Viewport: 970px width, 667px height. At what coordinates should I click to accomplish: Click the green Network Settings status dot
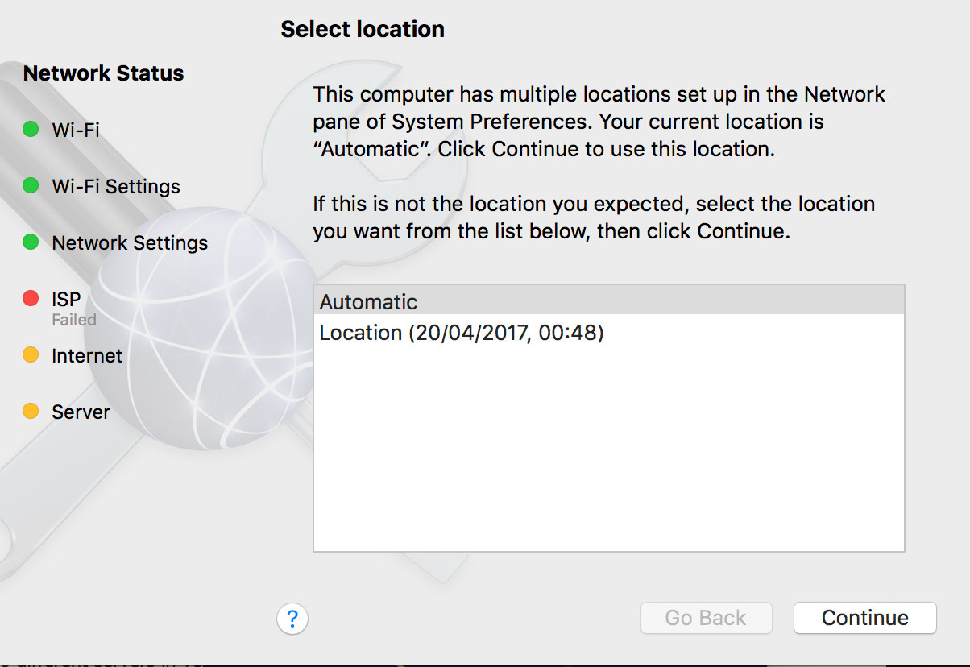pyautogui.click(x=31, y=242)
